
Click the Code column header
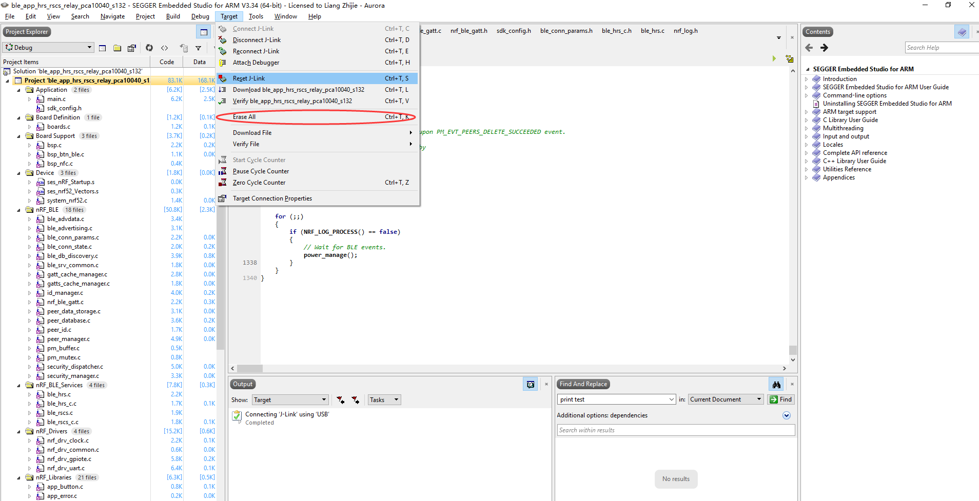(167, 62)
